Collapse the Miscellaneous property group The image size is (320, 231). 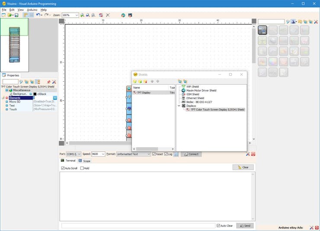coord(7,90)
